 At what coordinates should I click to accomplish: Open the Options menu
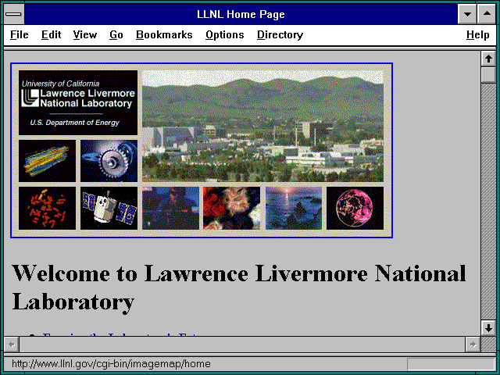[x=224, y=34]
